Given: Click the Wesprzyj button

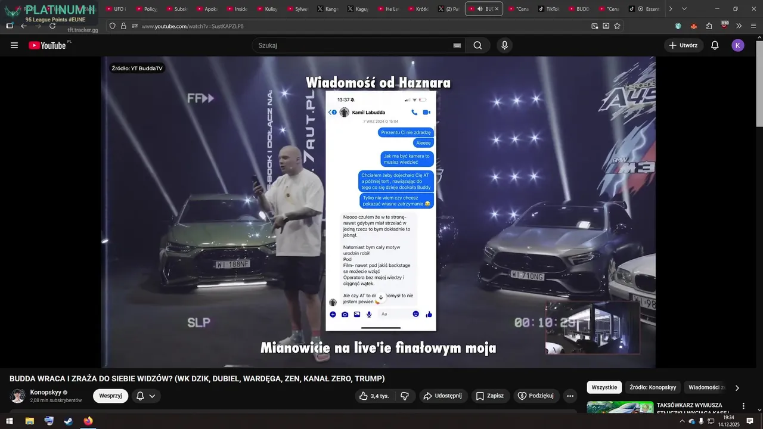Looking at the screenshot, I should tap(110, 396).
